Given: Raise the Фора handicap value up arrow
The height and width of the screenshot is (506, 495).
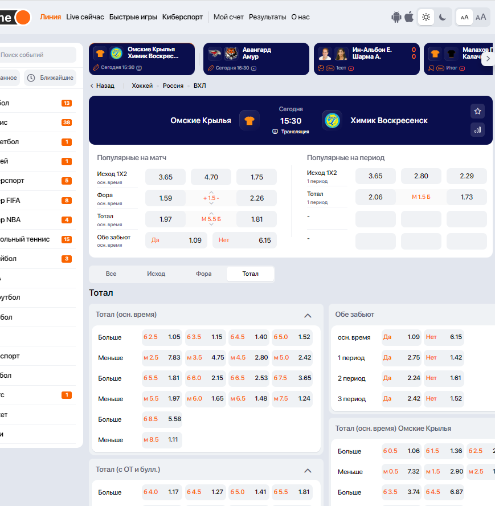Looking at the screenshot, I should (x=211, y=193).
